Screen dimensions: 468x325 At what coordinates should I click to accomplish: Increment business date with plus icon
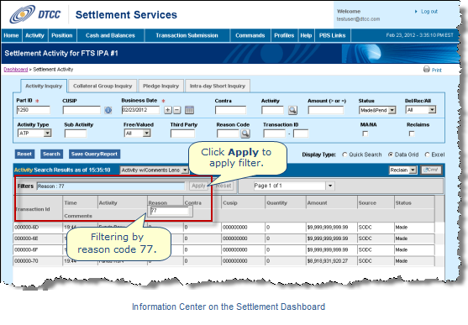click(168, 110)
